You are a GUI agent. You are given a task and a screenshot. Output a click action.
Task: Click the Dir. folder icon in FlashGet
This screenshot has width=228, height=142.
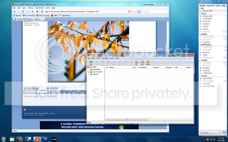[x=137, y=62]
